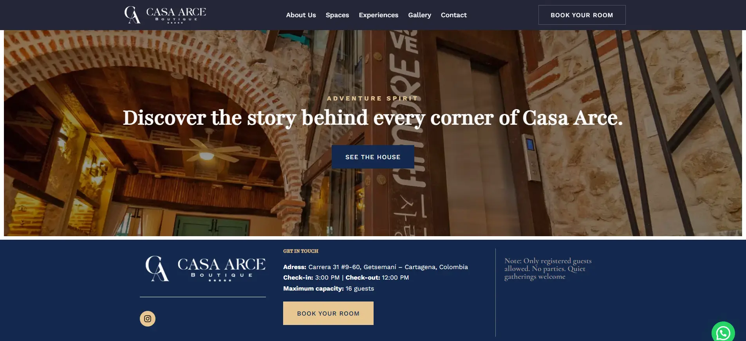Click the Adventure Spirit subtitle text
Screen dimensions: 746x341
(x=373, y=98)
